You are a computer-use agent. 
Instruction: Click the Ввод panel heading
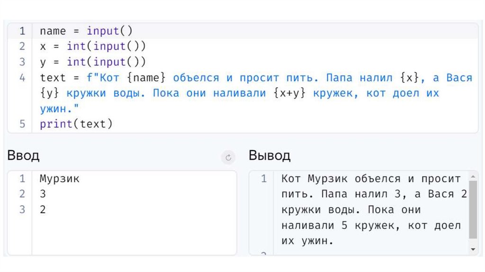23,155
